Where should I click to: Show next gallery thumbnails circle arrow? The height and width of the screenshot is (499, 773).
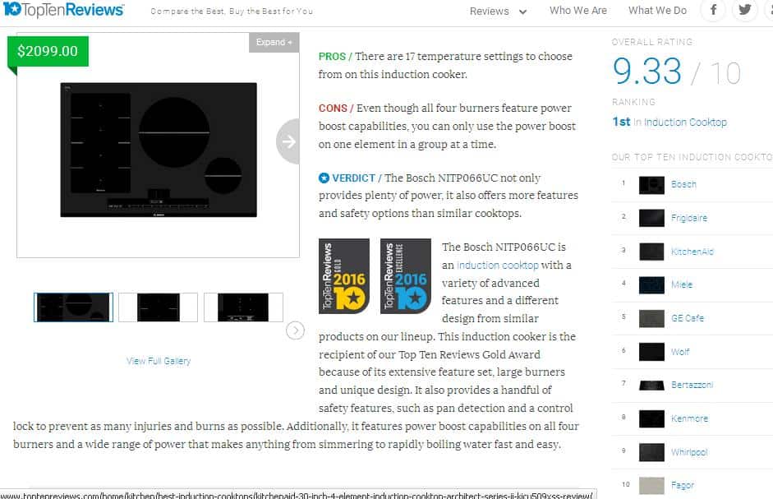click(x=295, y=330)
